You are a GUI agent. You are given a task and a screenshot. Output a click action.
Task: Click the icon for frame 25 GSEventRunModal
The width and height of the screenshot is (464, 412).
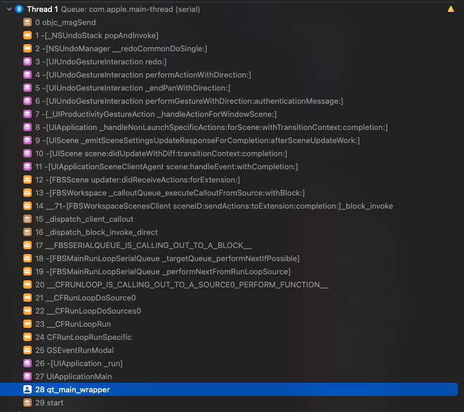tap(27, 350)
